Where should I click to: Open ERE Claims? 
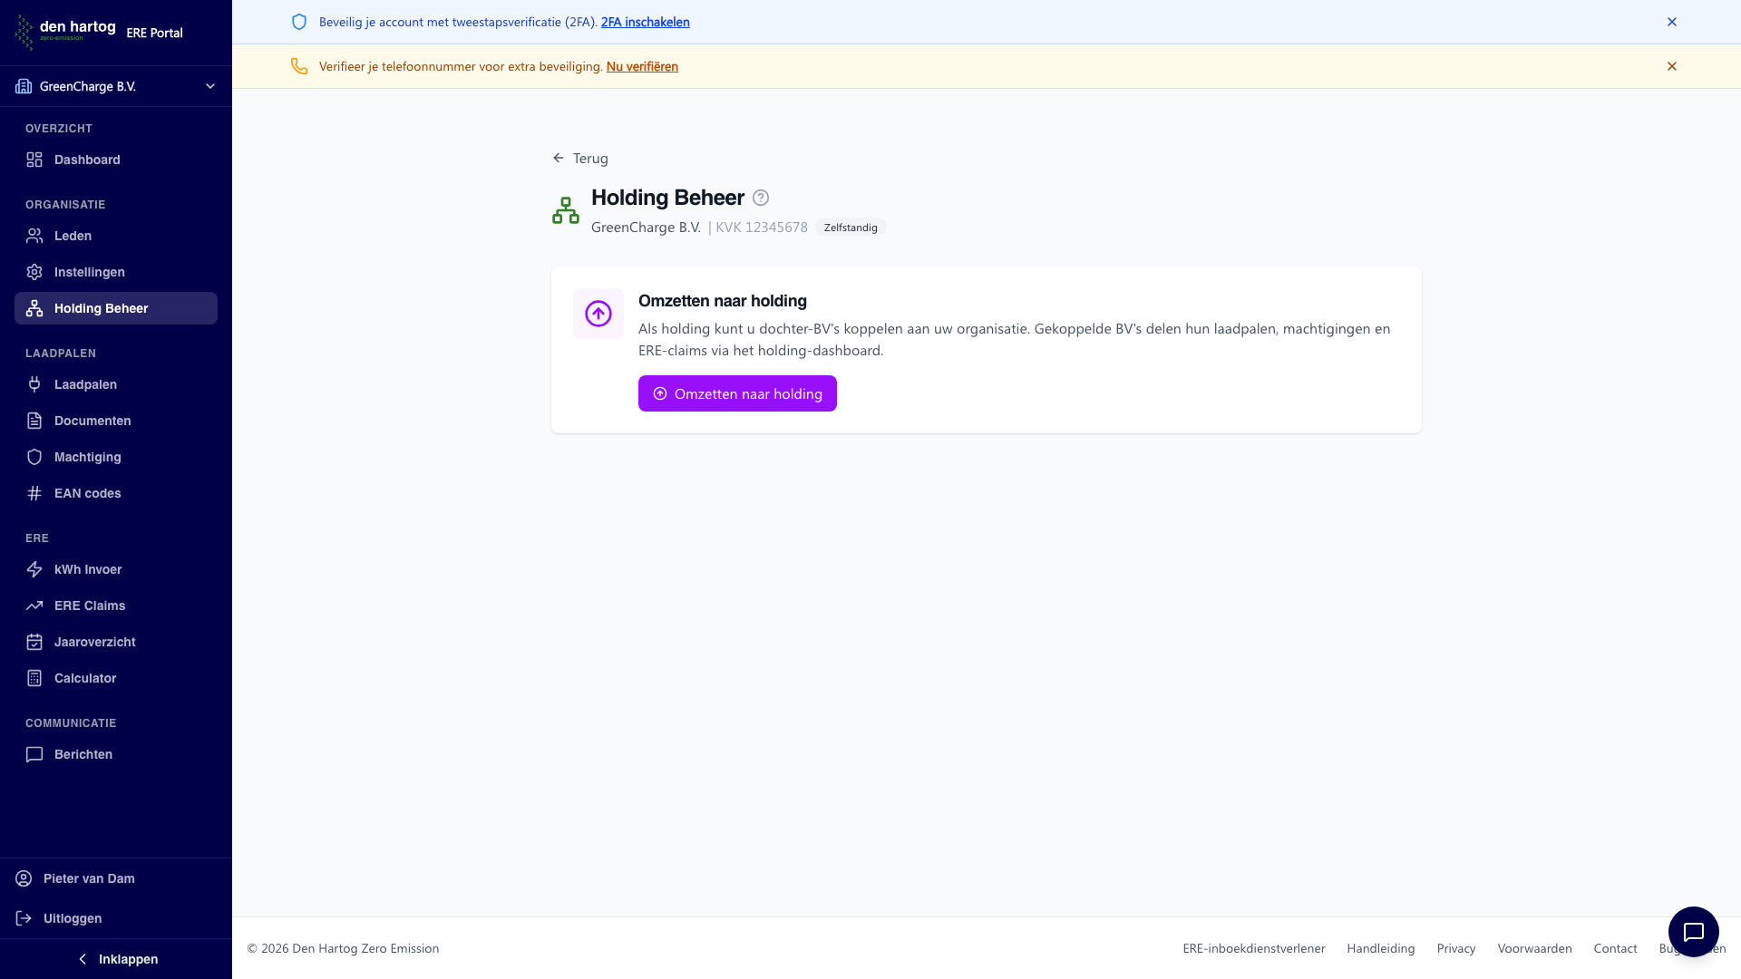pyautogui.click(x=116, y=606)
